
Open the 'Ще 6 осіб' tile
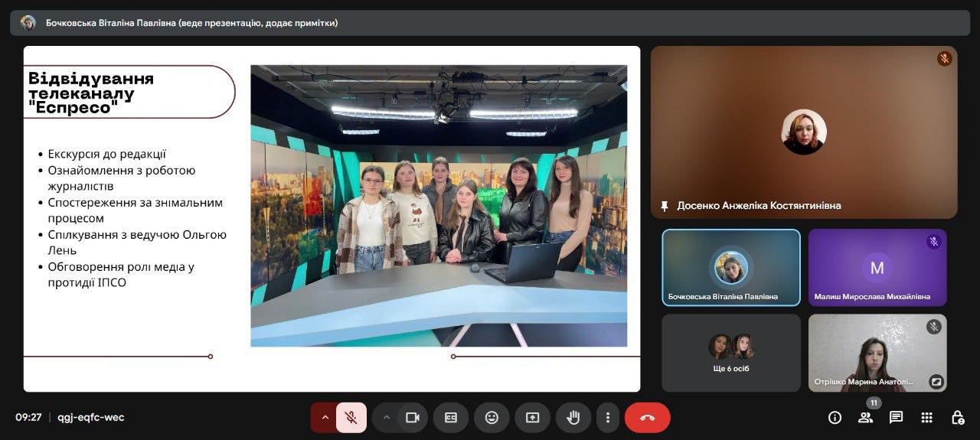tap(731, 353)
